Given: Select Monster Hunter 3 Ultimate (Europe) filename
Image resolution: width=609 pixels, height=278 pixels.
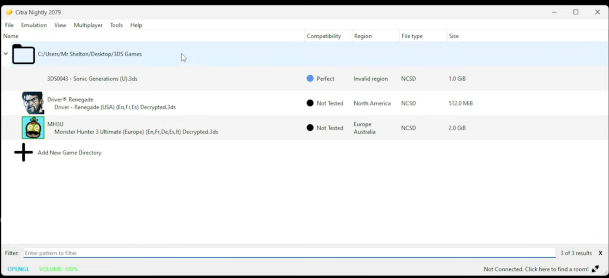Looking at the screenshot, I should point(136,132).
